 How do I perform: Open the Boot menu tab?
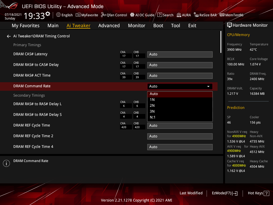click(x=158, y=25)
